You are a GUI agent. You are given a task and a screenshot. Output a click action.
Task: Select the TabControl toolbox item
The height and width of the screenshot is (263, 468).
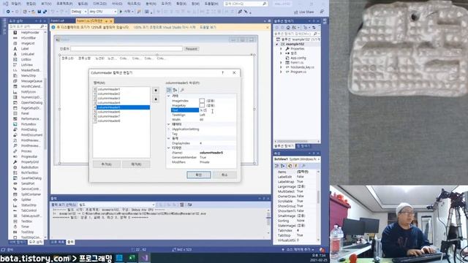click(x=29, y=210)
